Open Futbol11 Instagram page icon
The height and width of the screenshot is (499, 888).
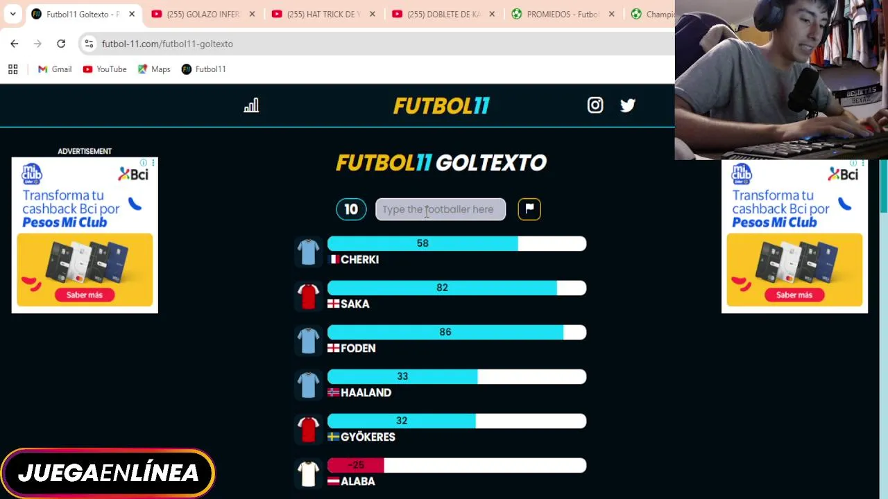595,105
